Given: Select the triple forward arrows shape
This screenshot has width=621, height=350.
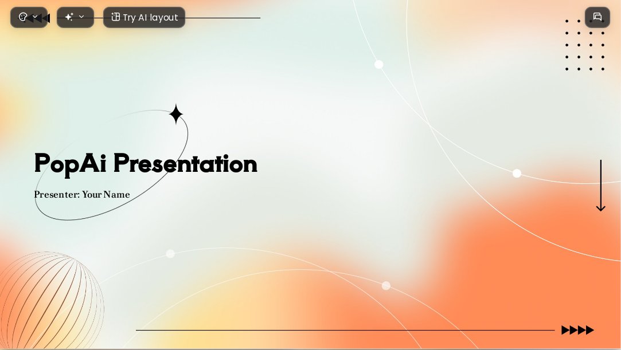Looking at the screenshot, I should [578, 330].
